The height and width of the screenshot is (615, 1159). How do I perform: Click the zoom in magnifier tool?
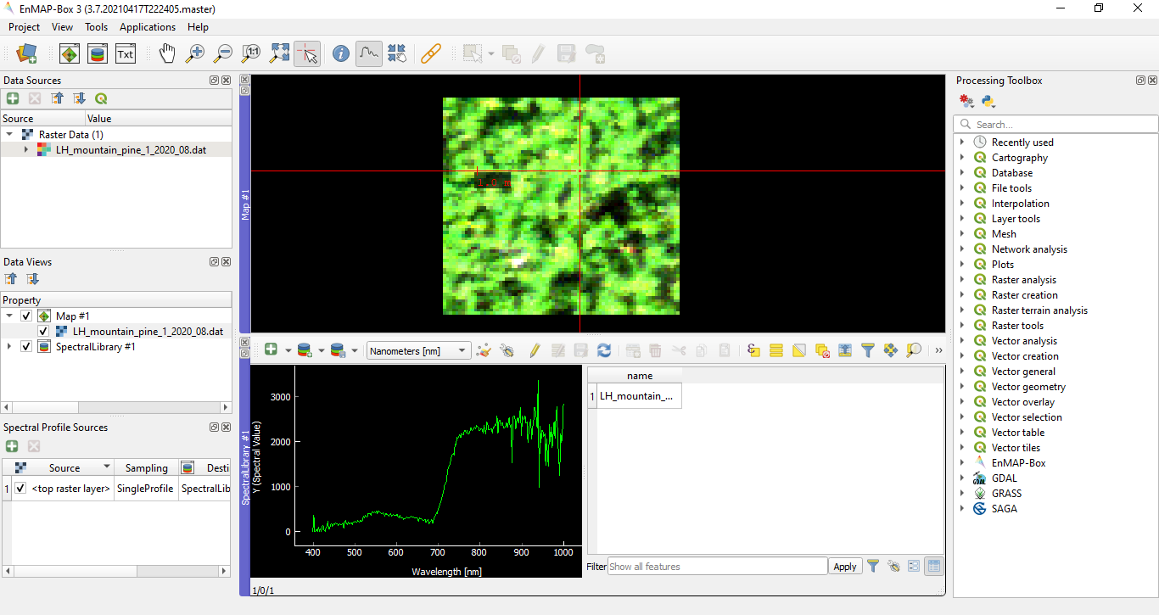pos(195,54)
